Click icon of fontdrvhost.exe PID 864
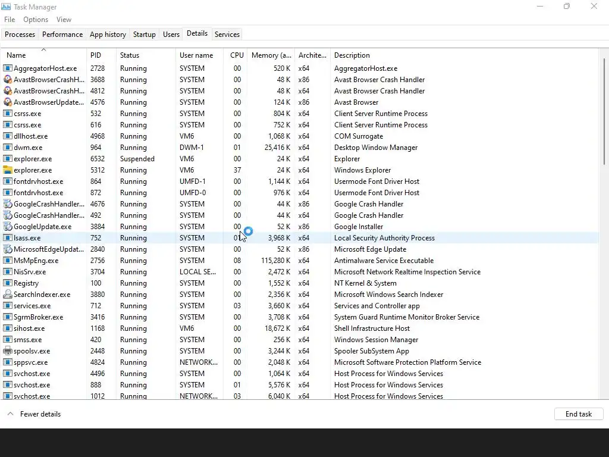Screen dimensions: 609x457 [7, 181]
